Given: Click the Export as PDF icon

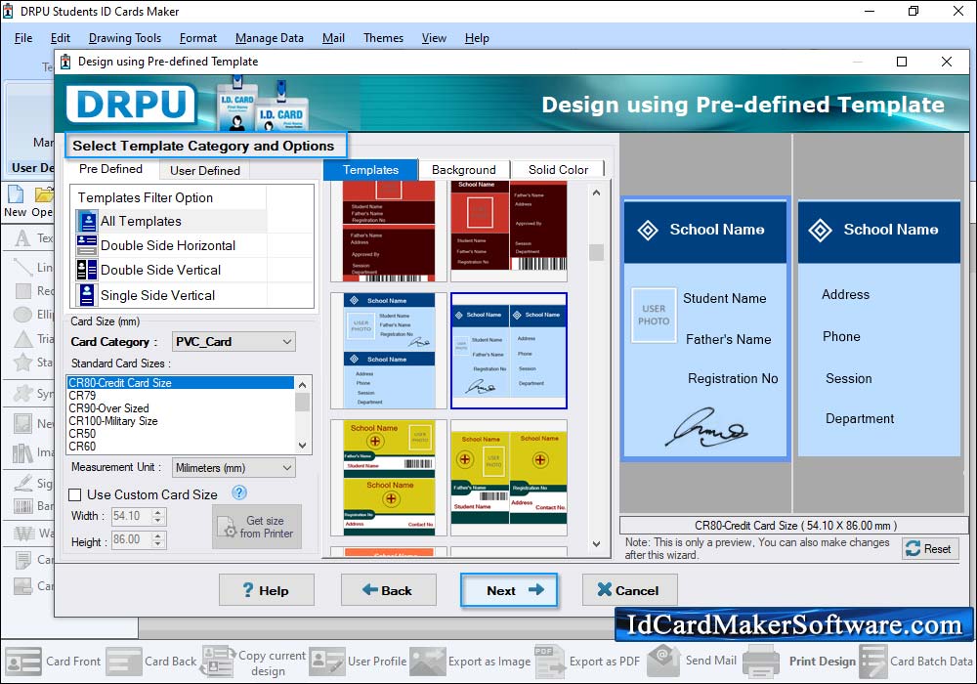Looking at the screenshot, I should tap(549, 661).
